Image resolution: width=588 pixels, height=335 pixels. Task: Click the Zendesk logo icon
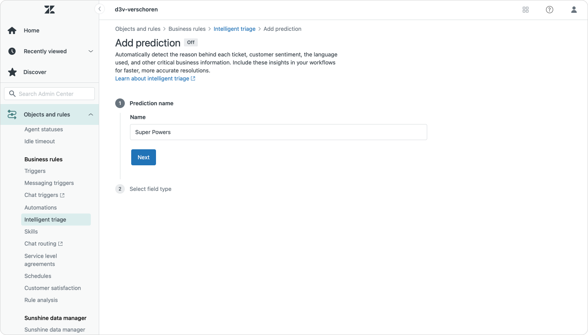50,10
